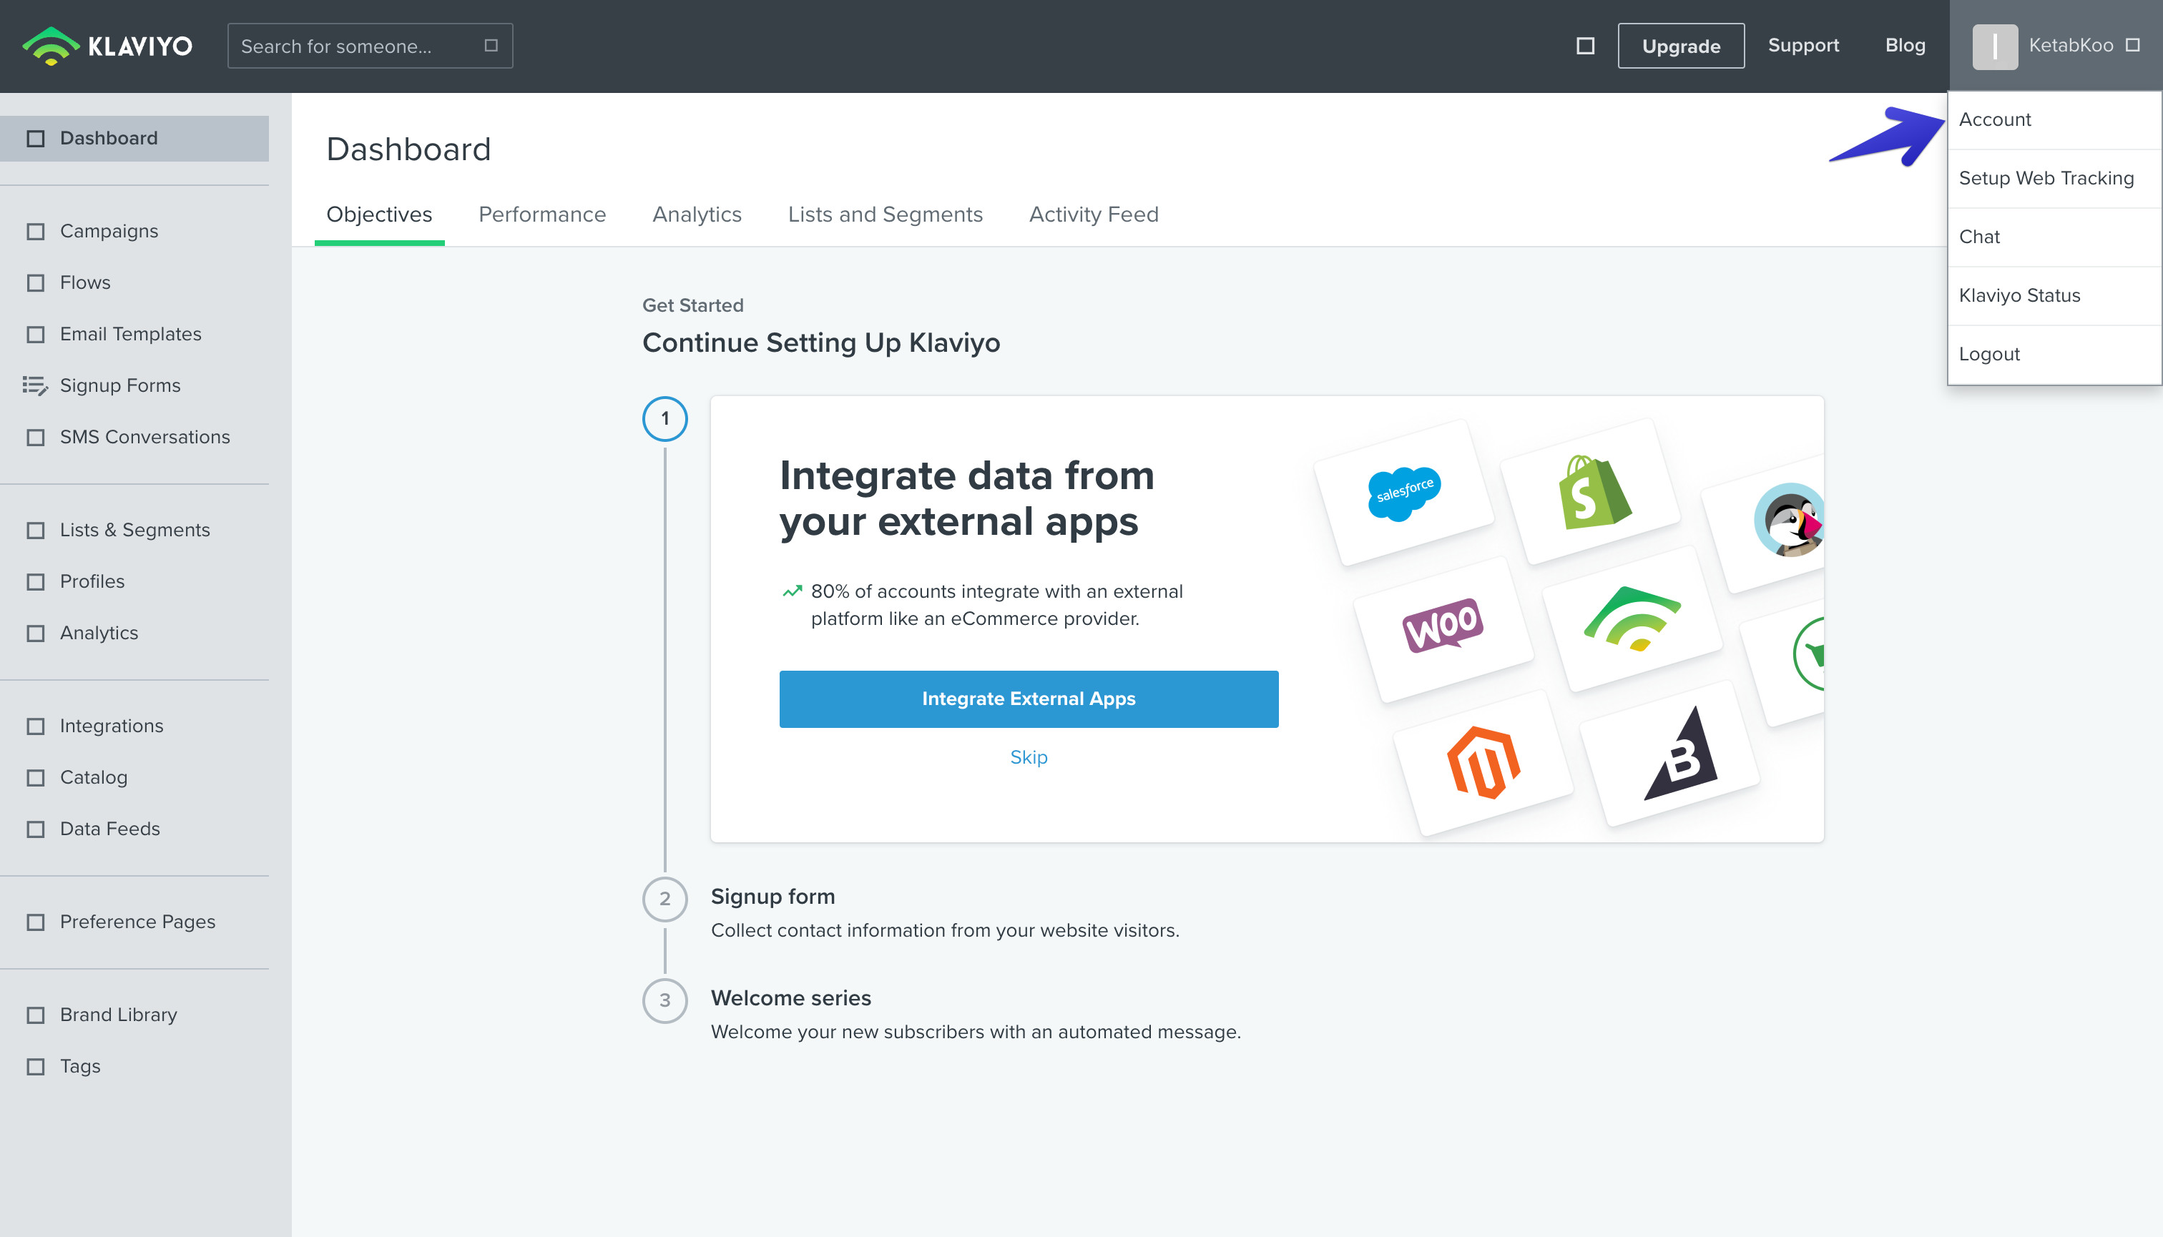Click the Analytics sidebar icon

coord(36,634)
